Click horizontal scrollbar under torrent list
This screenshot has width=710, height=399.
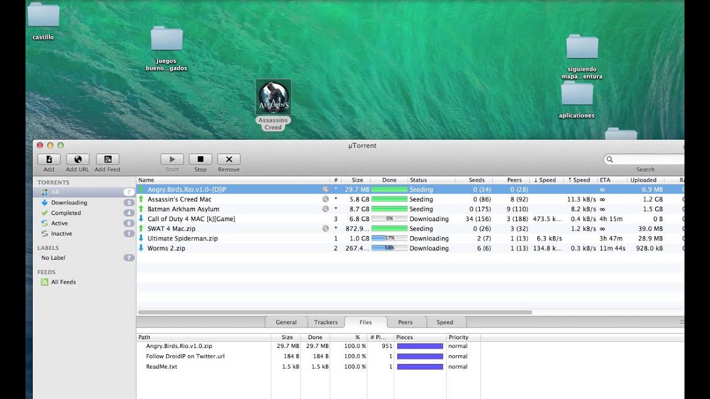(335, 312)
